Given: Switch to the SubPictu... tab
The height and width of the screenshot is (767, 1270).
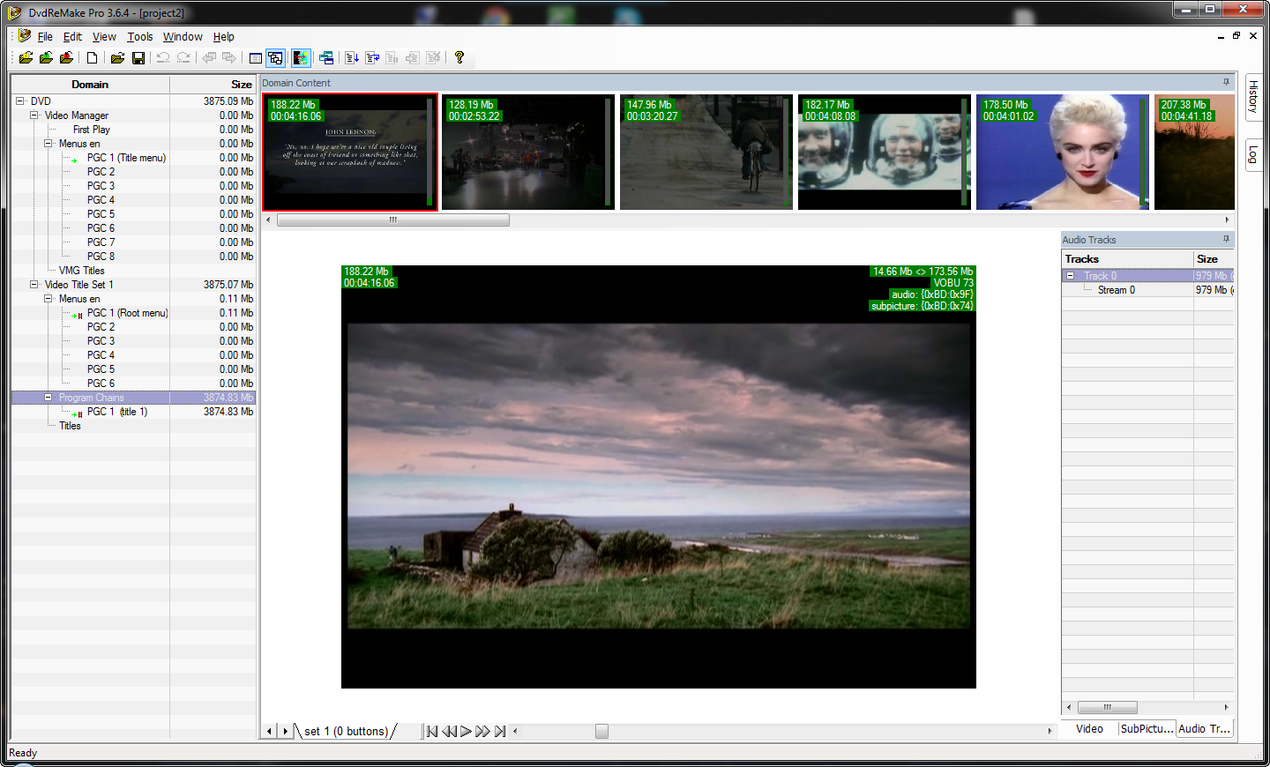Looking at the screenshot, I should click(x=1147, y=729).
